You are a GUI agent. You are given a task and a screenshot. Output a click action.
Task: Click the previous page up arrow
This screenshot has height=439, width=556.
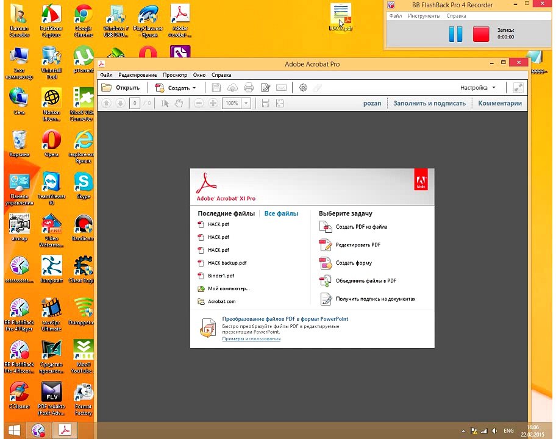(106, 103)
